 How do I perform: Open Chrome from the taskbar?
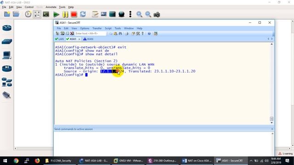coord(16,161)
